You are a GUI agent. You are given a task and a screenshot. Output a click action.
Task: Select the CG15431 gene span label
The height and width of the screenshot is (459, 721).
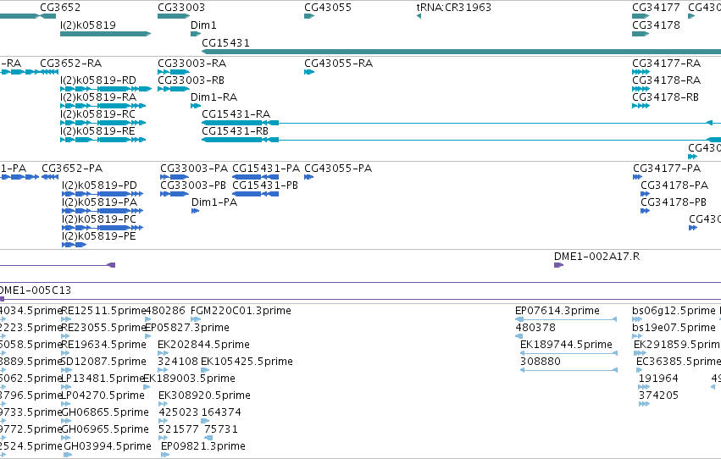pyautogui.click(x=225, y=42)
